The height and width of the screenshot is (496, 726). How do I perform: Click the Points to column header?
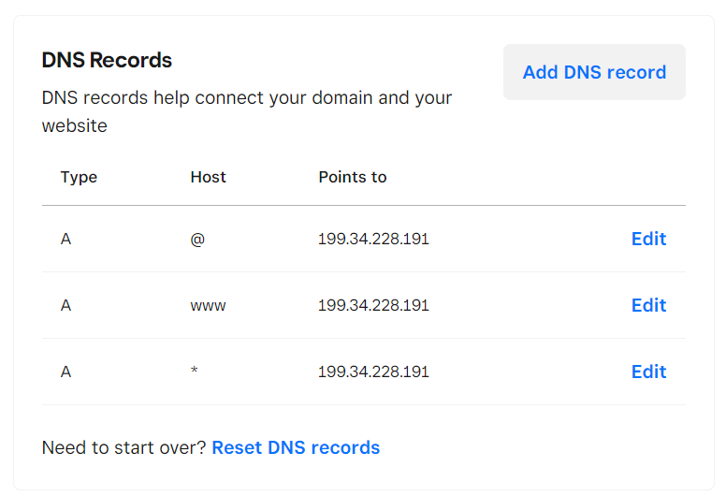352,177
